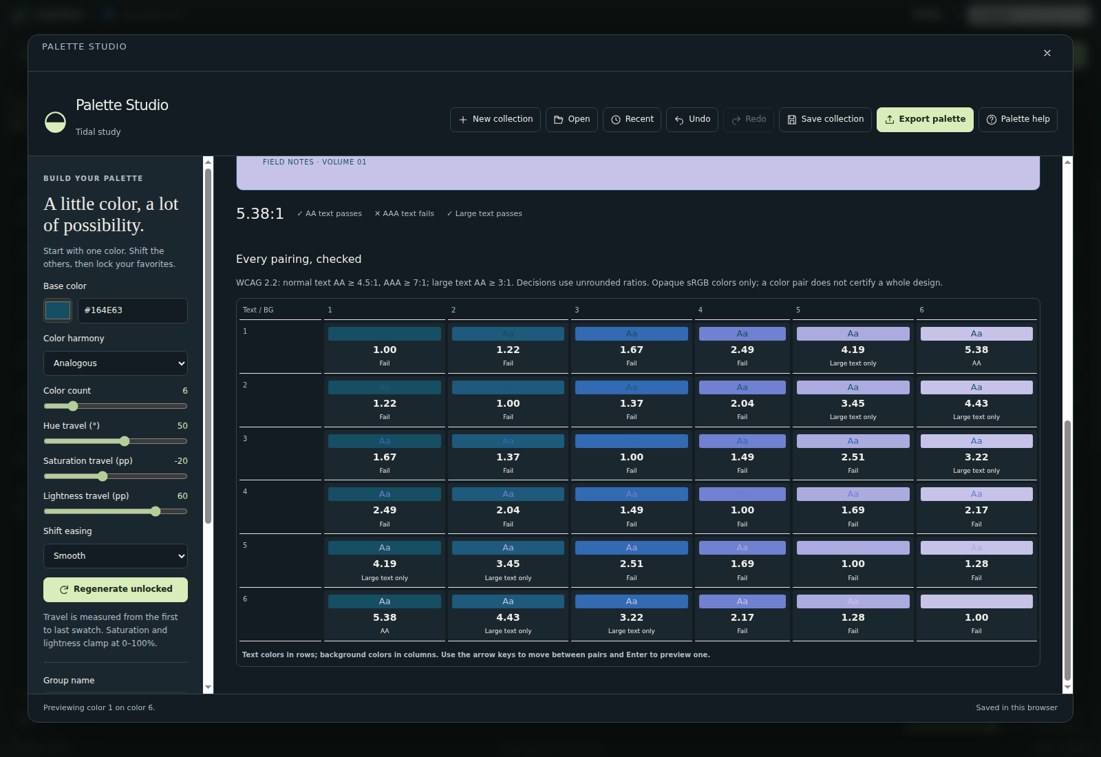Viewport: 1101px width, 757px height.
Task: Click the half-circle Palette Studio logo
Action: (x=55, y=122)
